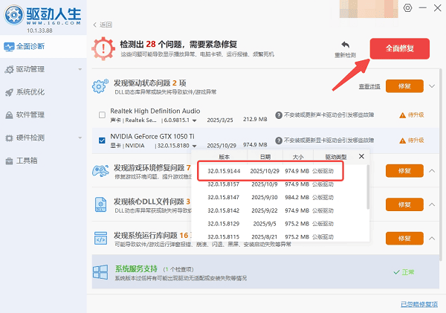Go to 系统优化 in the sidebar
Viewport: 446px width, 313px height.
43,92
